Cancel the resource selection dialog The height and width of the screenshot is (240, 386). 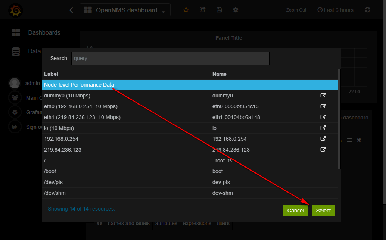[x=295, y=211]
